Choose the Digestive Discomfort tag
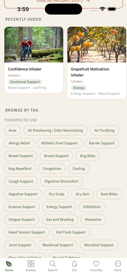 coord(61,181)
